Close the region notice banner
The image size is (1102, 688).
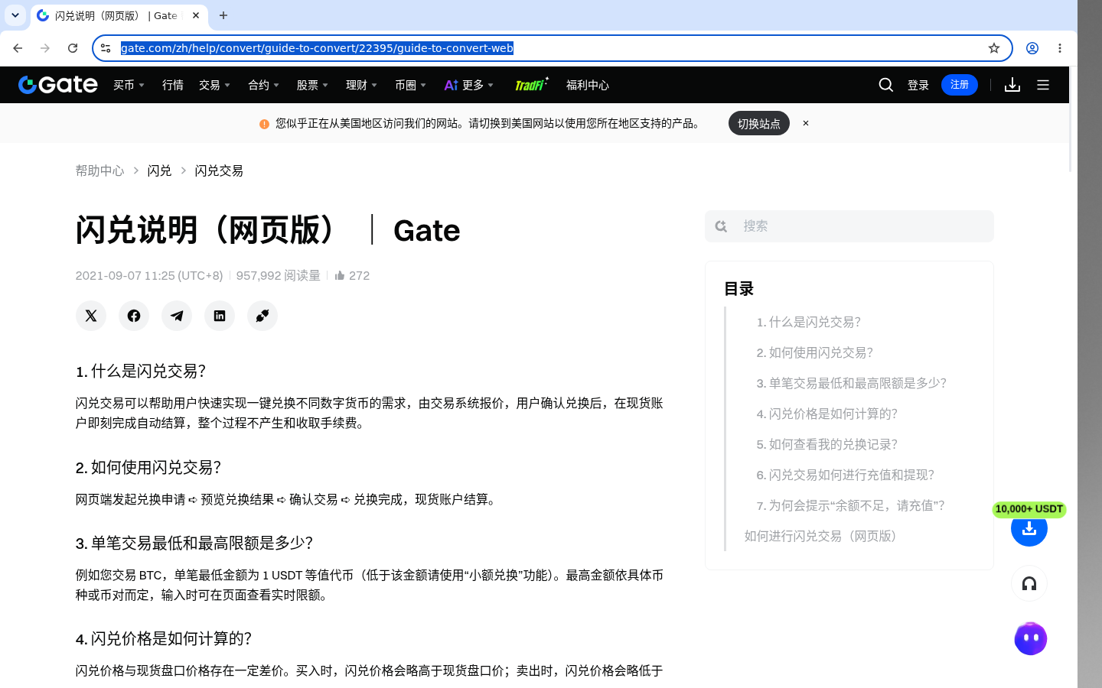click(x=806, y=123)
